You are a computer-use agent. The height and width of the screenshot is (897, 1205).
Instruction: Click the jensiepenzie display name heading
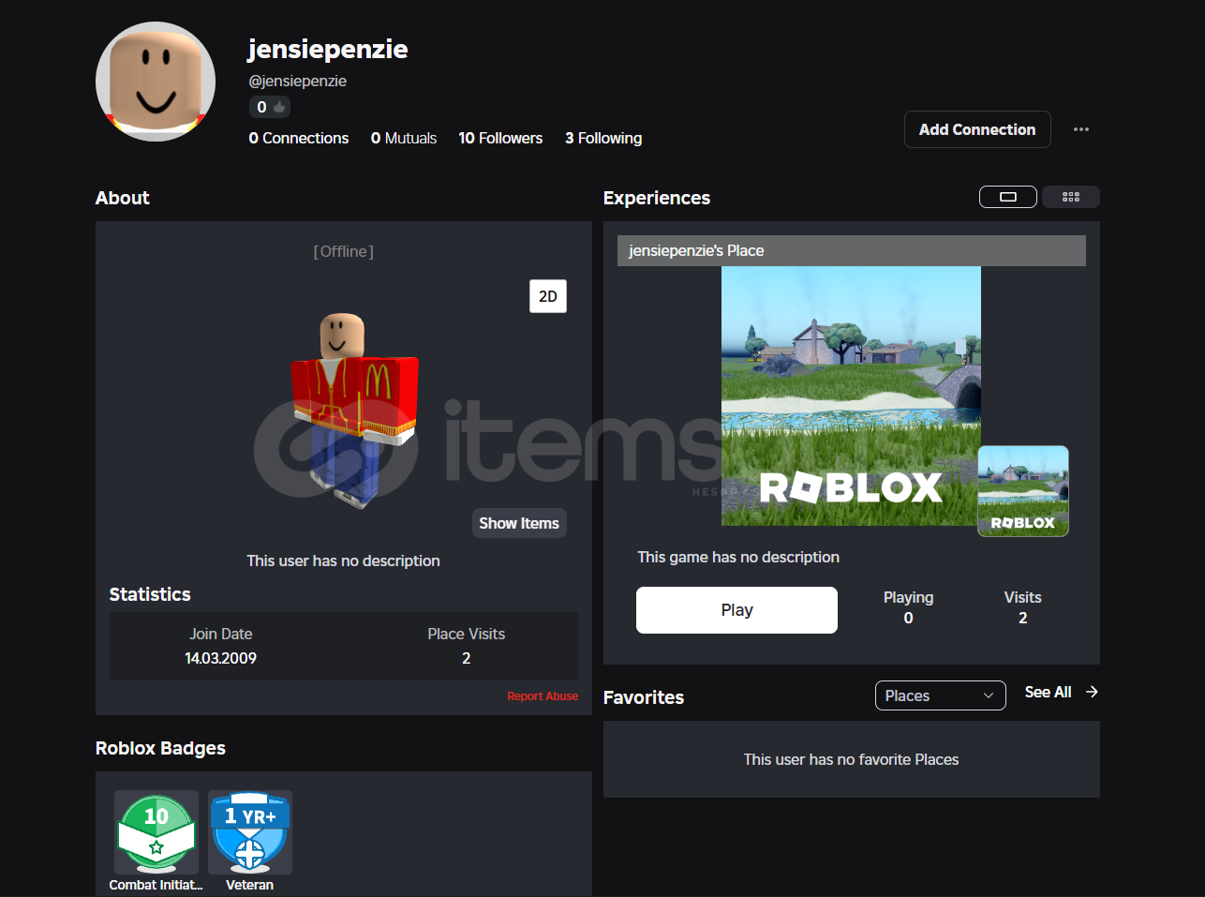click(328, 49)
